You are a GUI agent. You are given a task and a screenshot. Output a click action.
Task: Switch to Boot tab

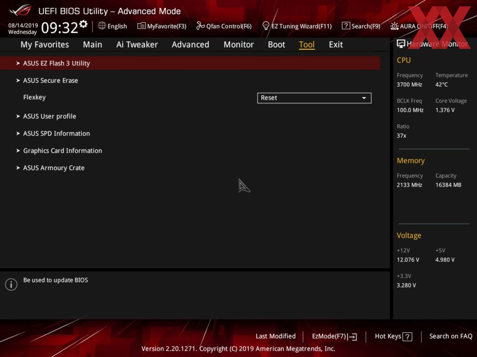tap(276, 44)
